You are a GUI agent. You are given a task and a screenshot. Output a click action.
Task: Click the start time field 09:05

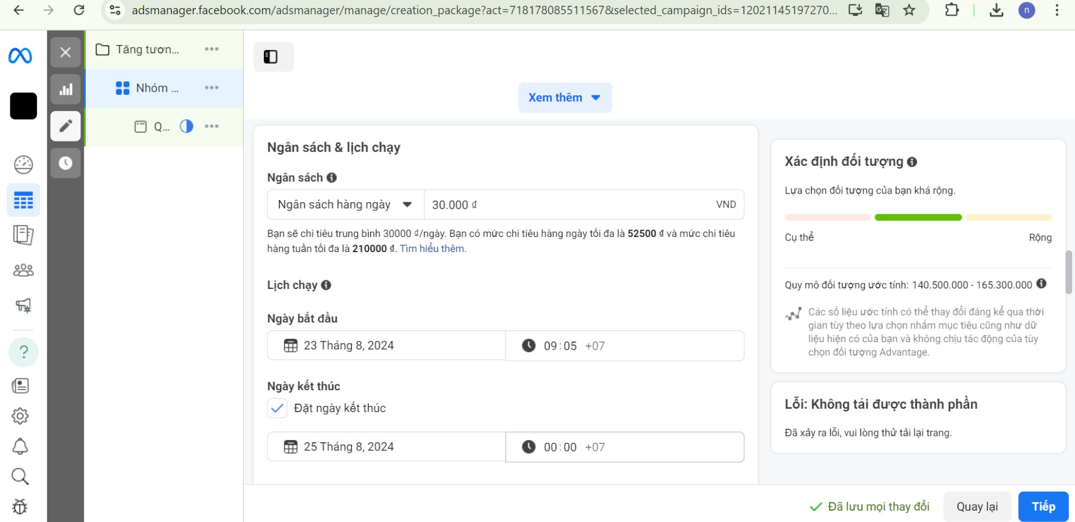tap(624, 346)
